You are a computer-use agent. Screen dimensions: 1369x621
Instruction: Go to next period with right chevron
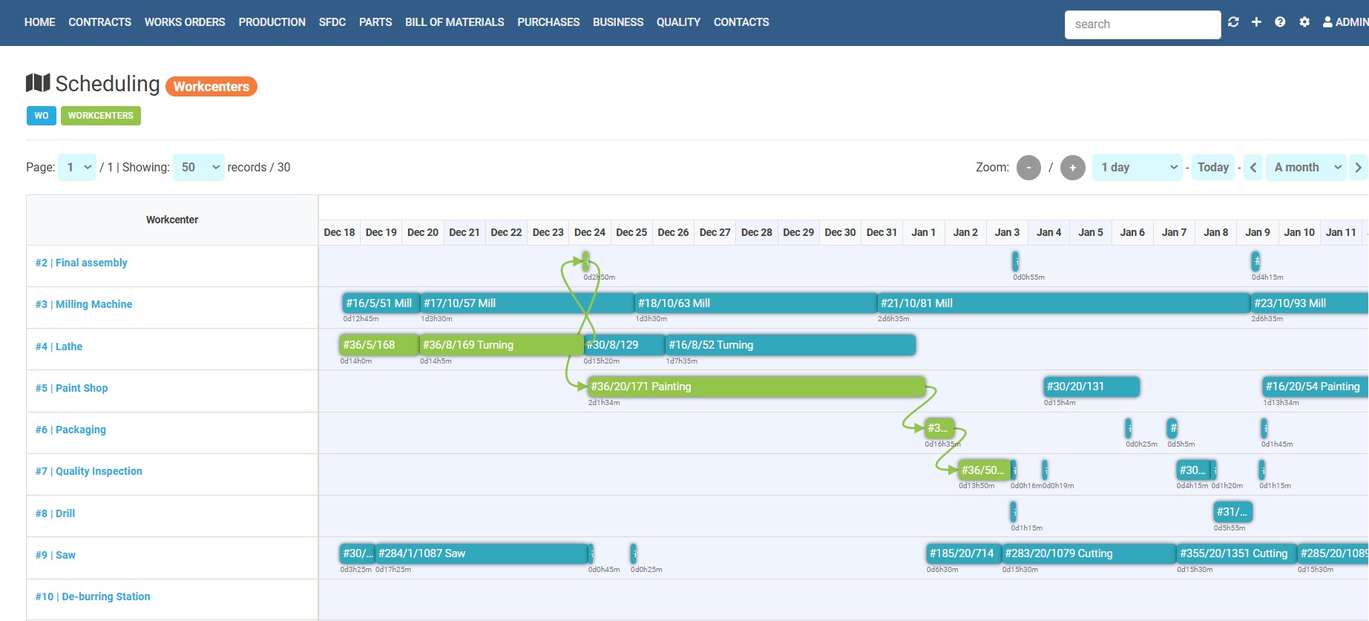point(1358,168)
